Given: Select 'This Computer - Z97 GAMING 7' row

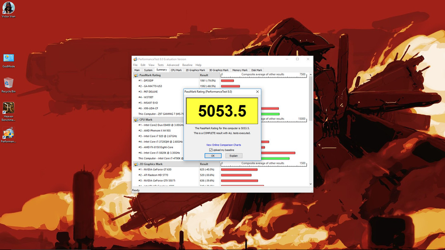Looking at the screenshot, I should click(158, 114).
